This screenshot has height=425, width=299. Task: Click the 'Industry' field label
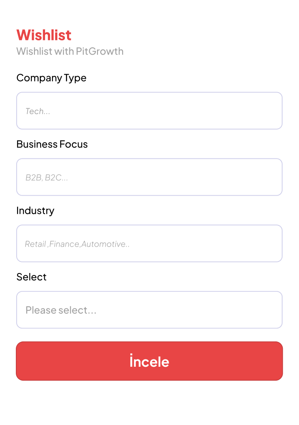tap(35, 211)
